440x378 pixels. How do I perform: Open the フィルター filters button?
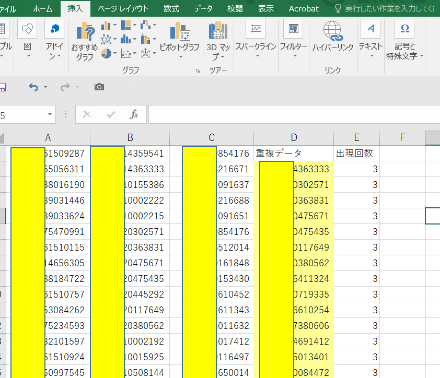[x=293, y=39]
